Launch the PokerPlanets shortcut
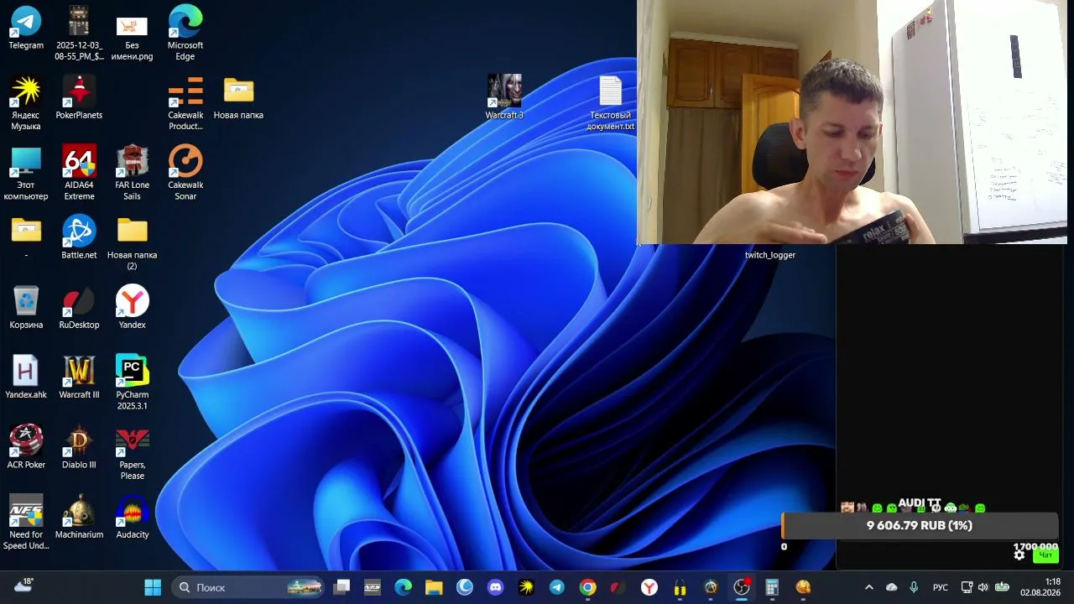The image size is (1074, 604). [79, 97]
